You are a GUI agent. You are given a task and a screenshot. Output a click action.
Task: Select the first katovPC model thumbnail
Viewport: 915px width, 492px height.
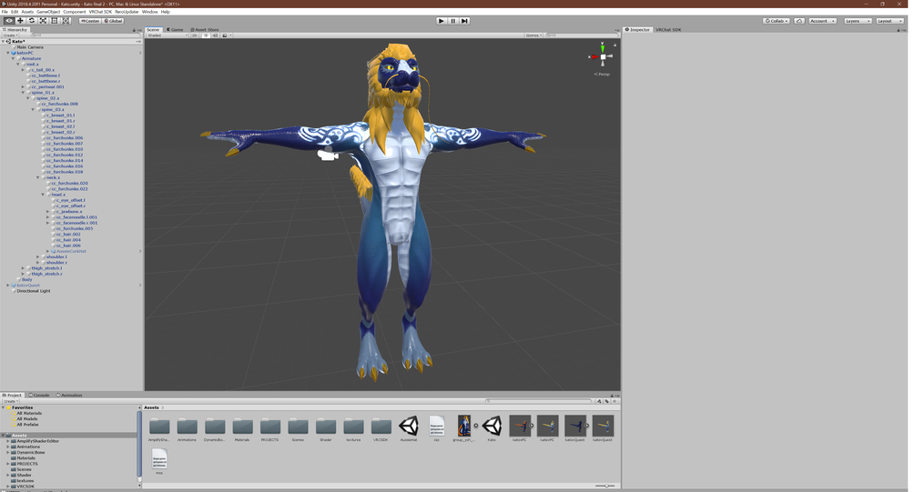coord(519,427)
